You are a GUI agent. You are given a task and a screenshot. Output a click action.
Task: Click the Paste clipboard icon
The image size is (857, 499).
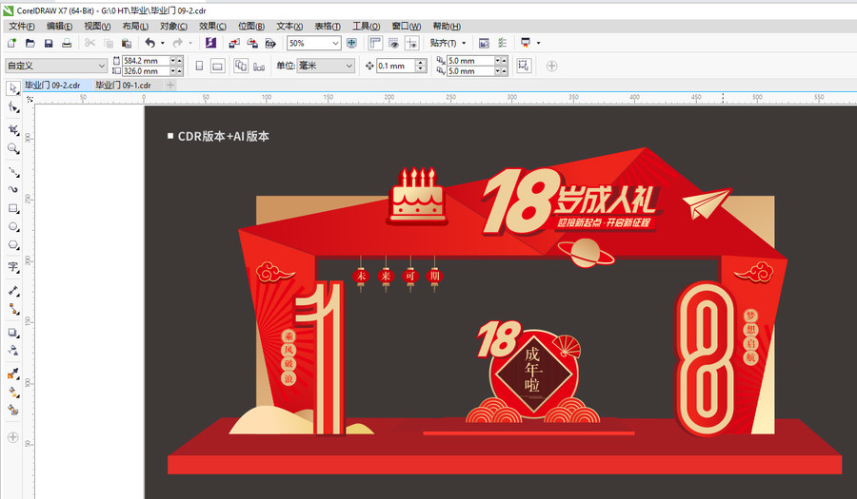pyautogui.click(x=127, y=43)
